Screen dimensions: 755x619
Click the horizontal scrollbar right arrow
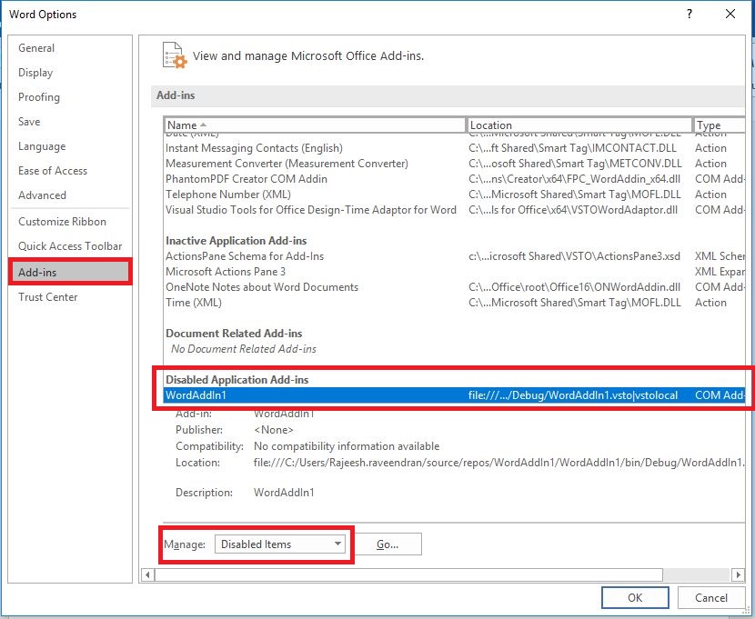tap(738, 574)
